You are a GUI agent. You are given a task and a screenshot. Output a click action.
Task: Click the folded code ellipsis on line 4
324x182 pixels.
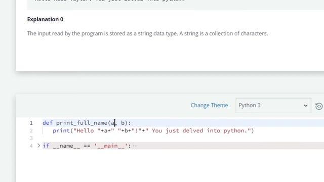tap(135, 146)
